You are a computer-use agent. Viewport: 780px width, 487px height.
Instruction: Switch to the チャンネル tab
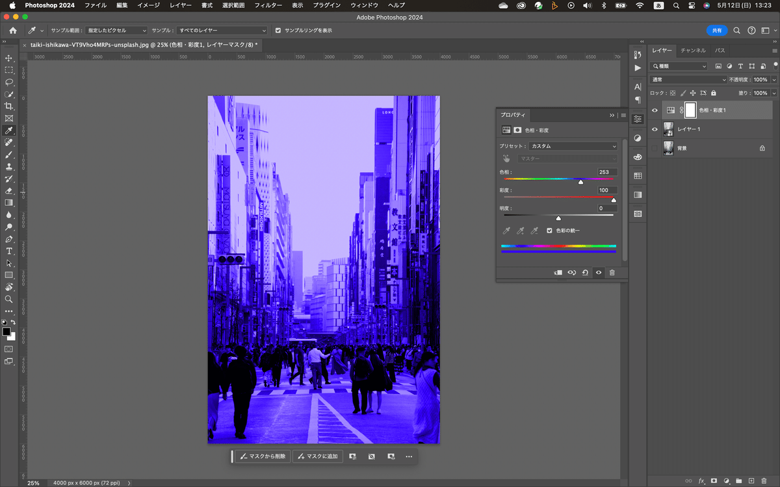693,50
